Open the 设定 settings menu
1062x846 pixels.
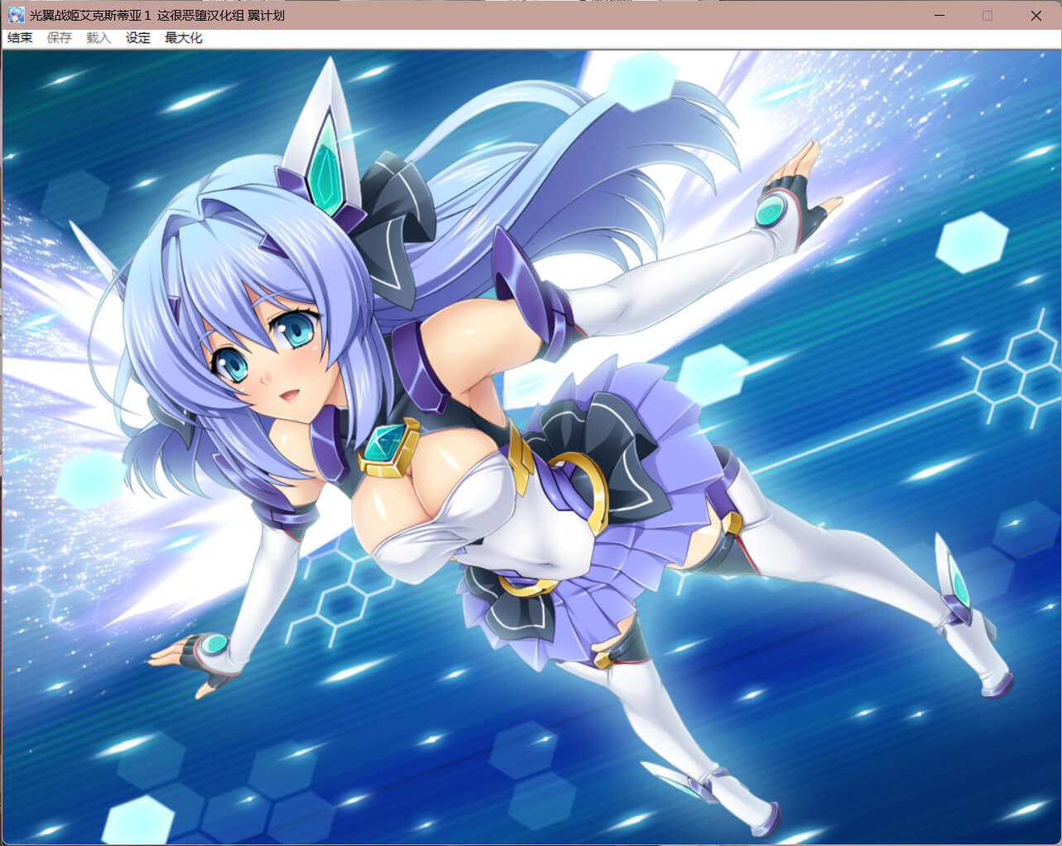[x=137, y=38]
